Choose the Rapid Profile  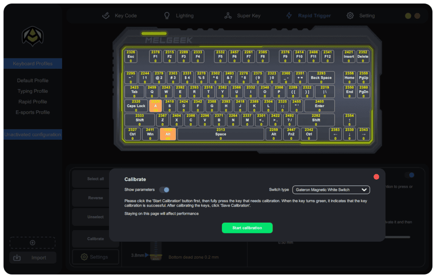pos(33,101)
